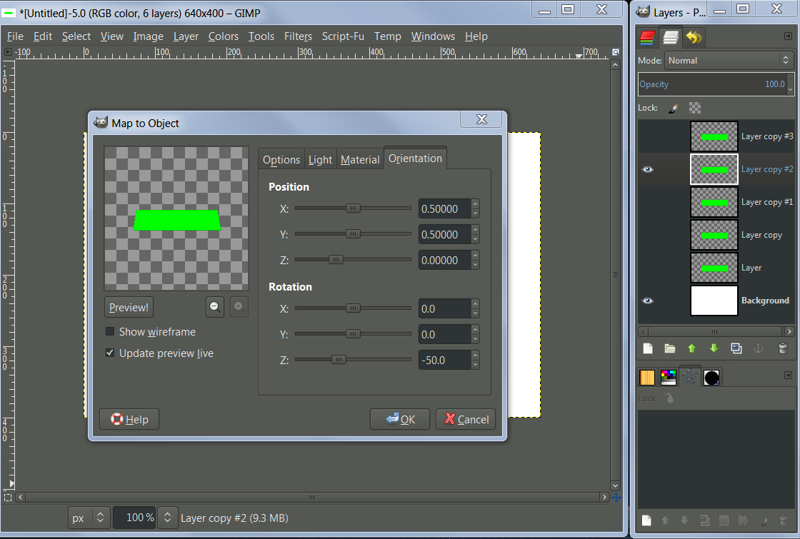
Task: Switch to the Layers tab icon
Action: [671, 37]
